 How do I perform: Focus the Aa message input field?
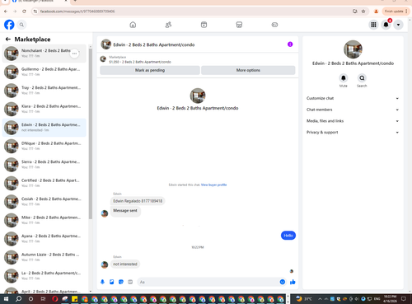click(208, 282)
